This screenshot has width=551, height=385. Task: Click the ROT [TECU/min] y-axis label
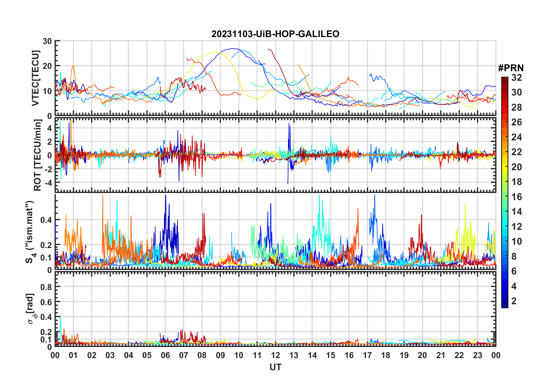[x=37, y=155]
